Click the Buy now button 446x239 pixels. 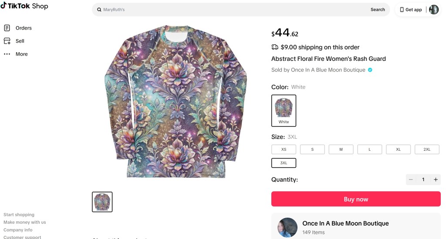point(356,199)
